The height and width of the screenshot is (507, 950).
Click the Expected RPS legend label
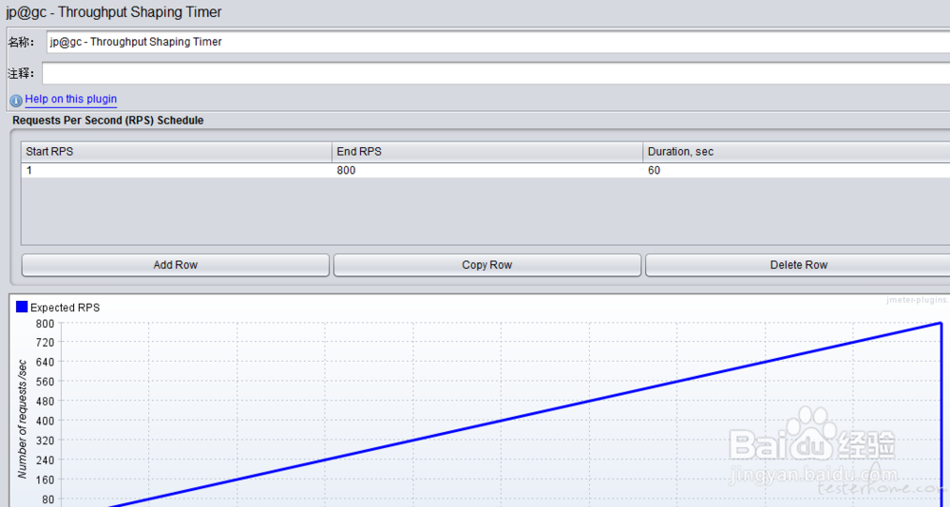pos(65,308)
